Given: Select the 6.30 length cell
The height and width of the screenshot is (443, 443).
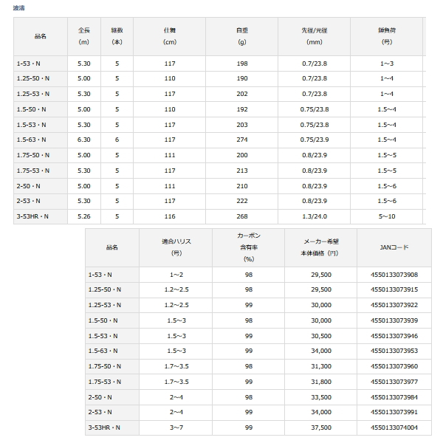Looking at the screenshot, I should click(x=84, y=140).
